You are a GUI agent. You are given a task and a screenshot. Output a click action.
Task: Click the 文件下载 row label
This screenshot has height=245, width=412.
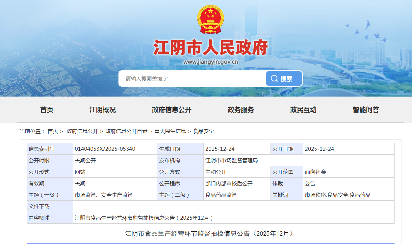(39, 206)
